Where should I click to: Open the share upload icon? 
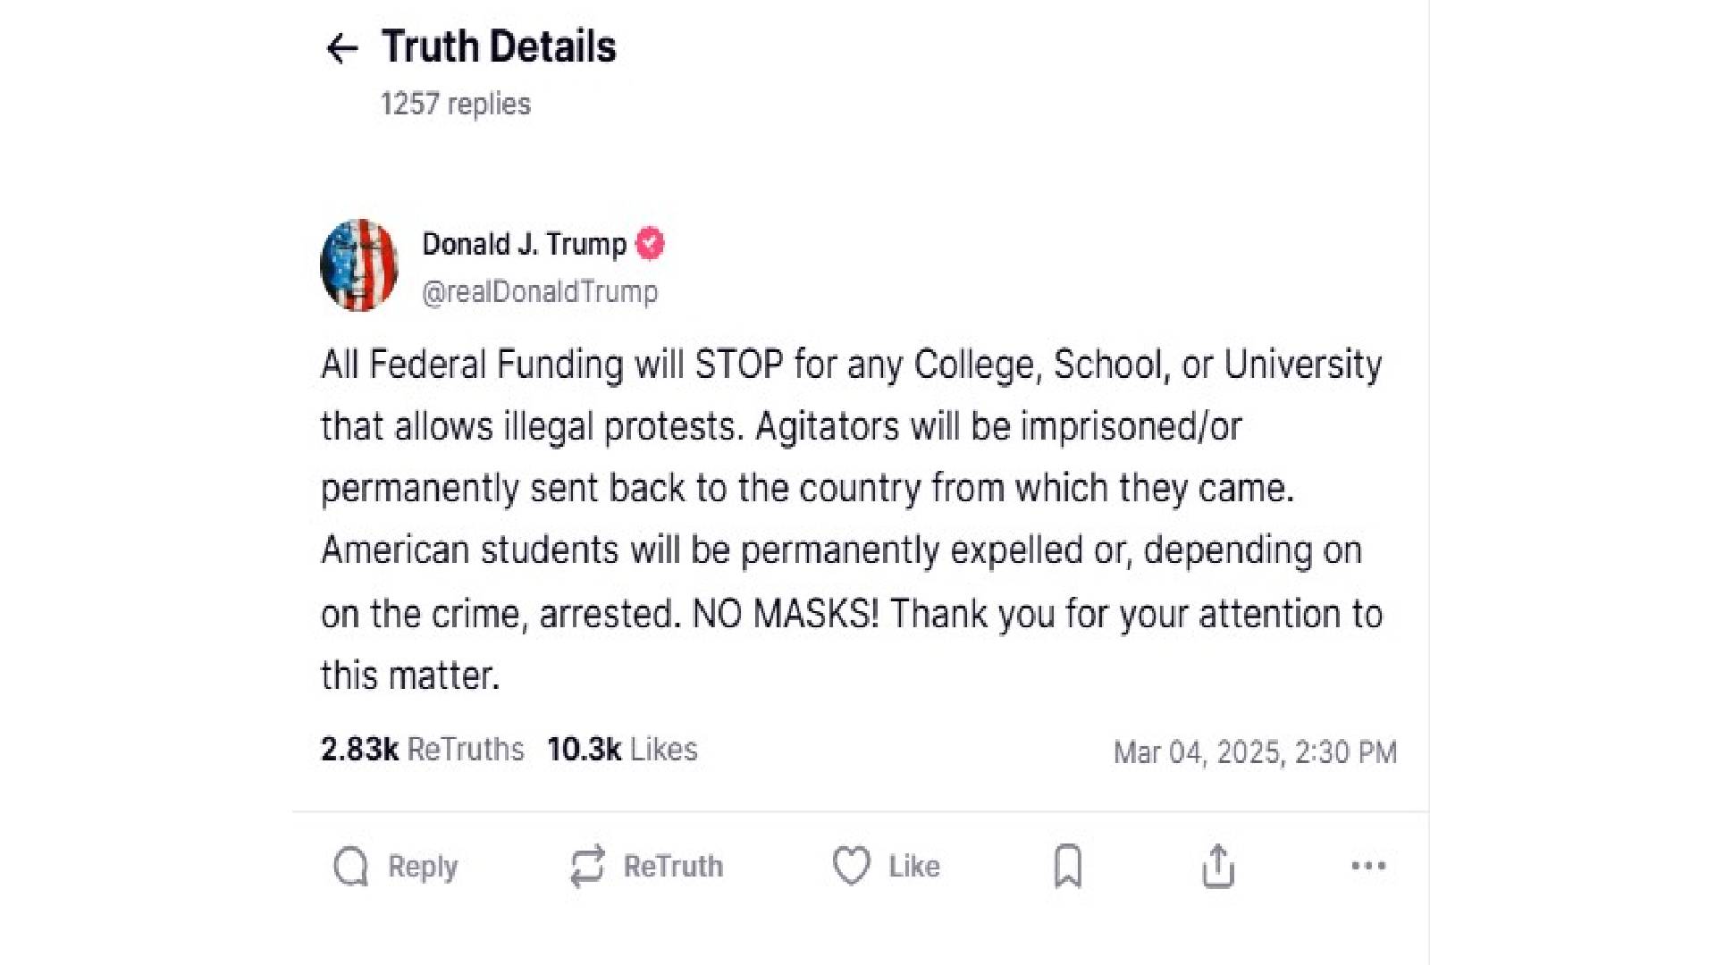coord(1218,866)
